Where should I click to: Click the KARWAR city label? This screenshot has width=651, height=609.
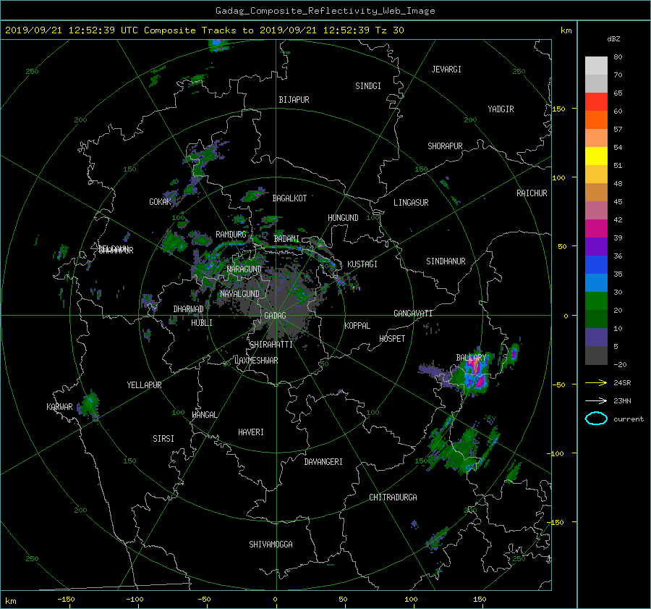(x=59, y=406)
